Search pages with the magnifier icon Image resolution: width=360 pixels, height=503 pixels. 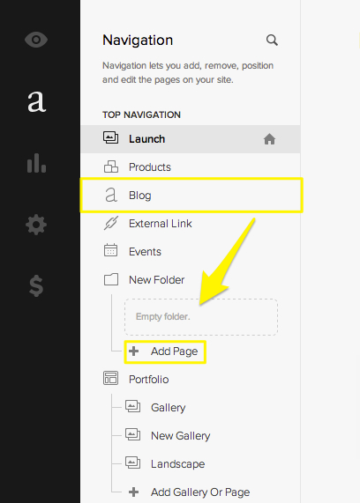[x=272, y=41]
